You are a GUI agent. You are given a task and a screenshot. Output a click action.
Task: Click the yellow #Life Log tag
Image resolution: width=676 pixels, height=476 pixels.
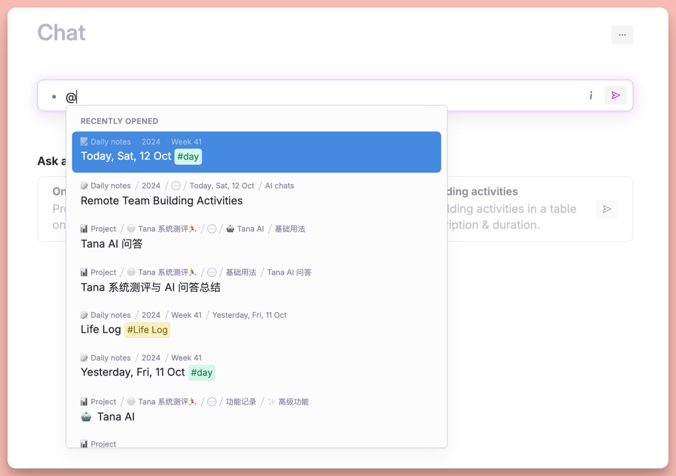[147, 330]
